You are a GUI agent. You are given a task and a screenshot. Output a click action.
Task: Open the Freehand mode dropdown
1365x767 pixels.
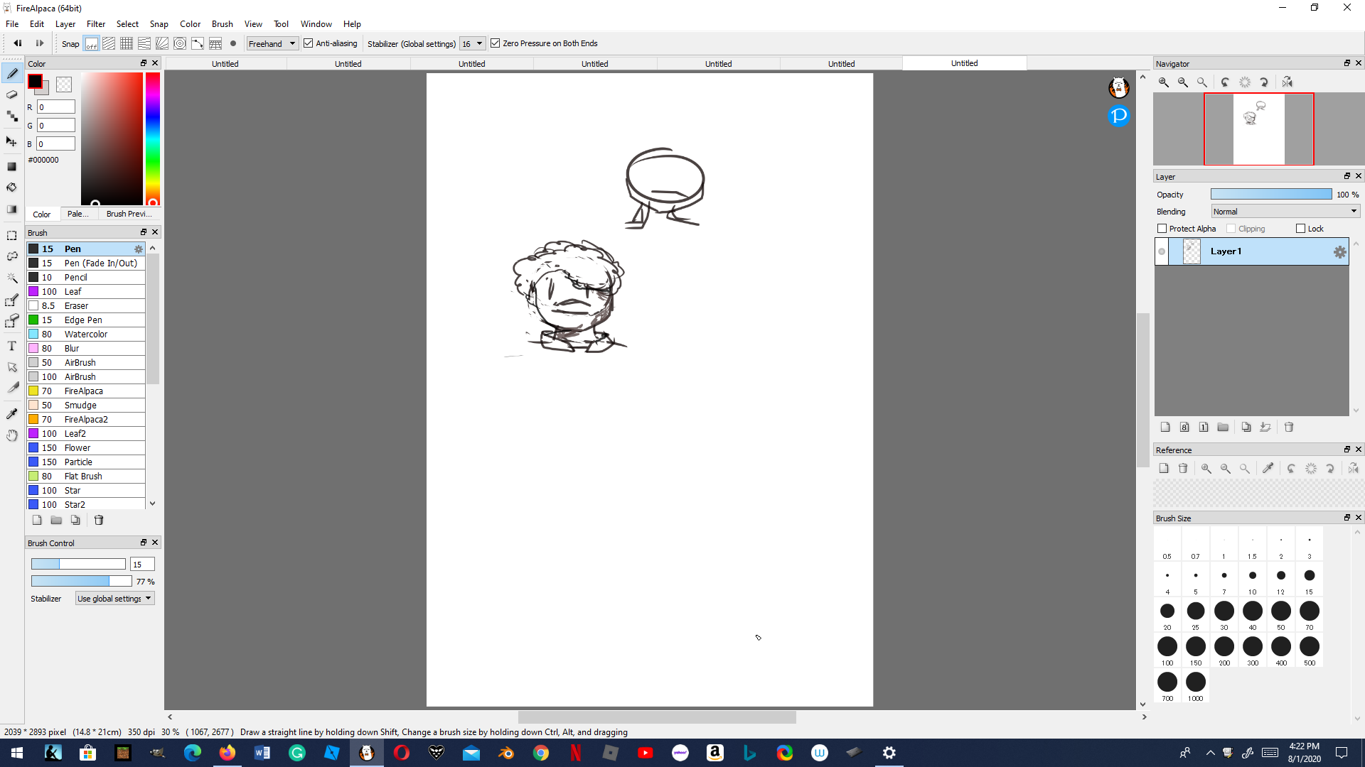[x=272, y=43]
